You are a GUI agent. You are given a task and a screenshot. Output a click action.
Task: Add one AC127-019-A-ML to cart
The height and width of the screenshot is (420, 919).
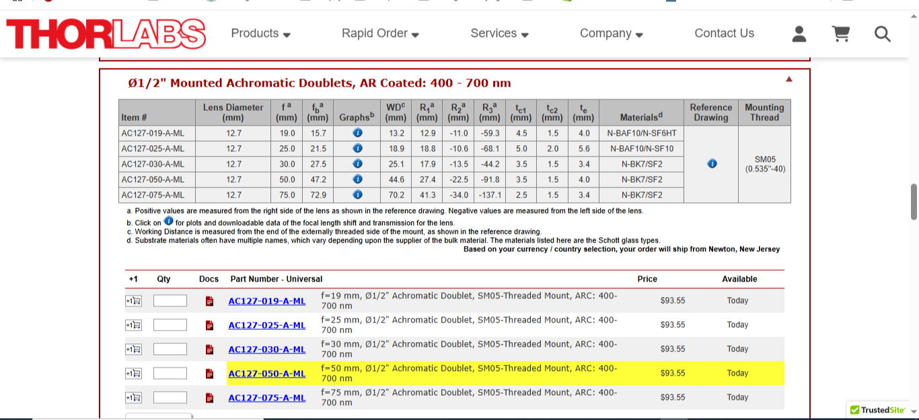click(133, 301)
